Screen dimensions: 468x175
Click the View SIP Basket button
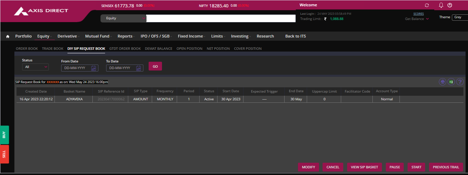(x=364, y=167)
